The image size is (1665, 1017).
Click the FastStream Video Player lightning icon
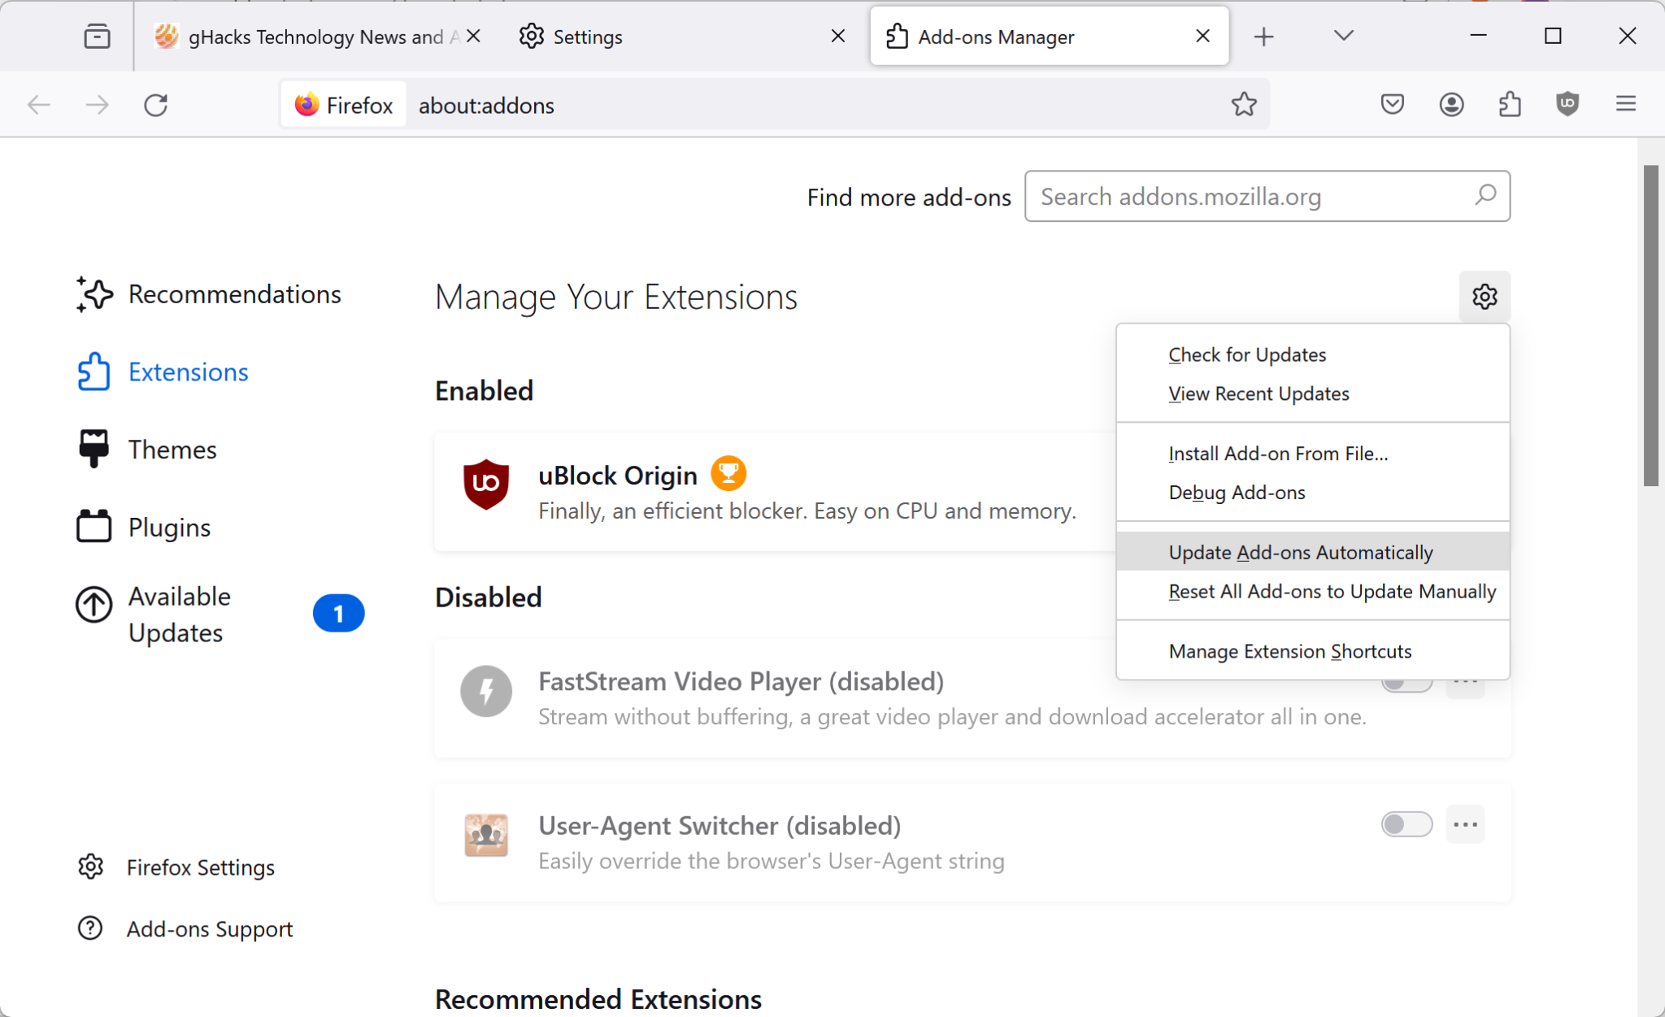tap(486, 691)
